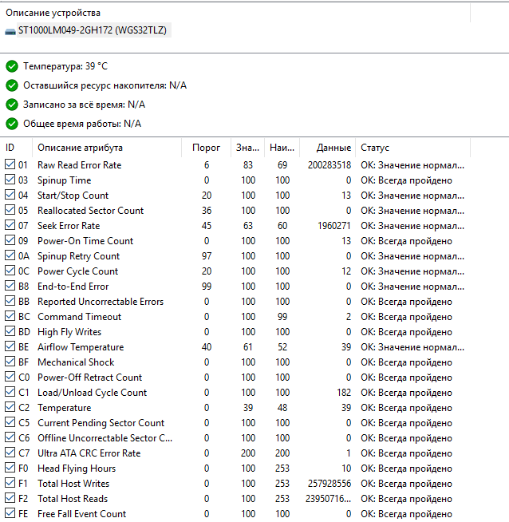Click Температура: 39 °C status line
The image size is (509, 522).
pyautogui.click(x=65, y=66)
